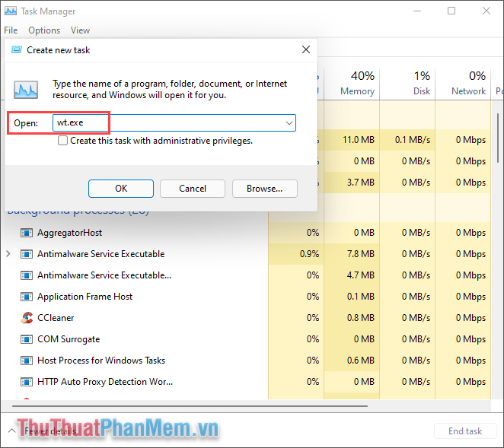The image size is (504, 448).
Task: Click the Browse... button
Action: tap(264, 189)
